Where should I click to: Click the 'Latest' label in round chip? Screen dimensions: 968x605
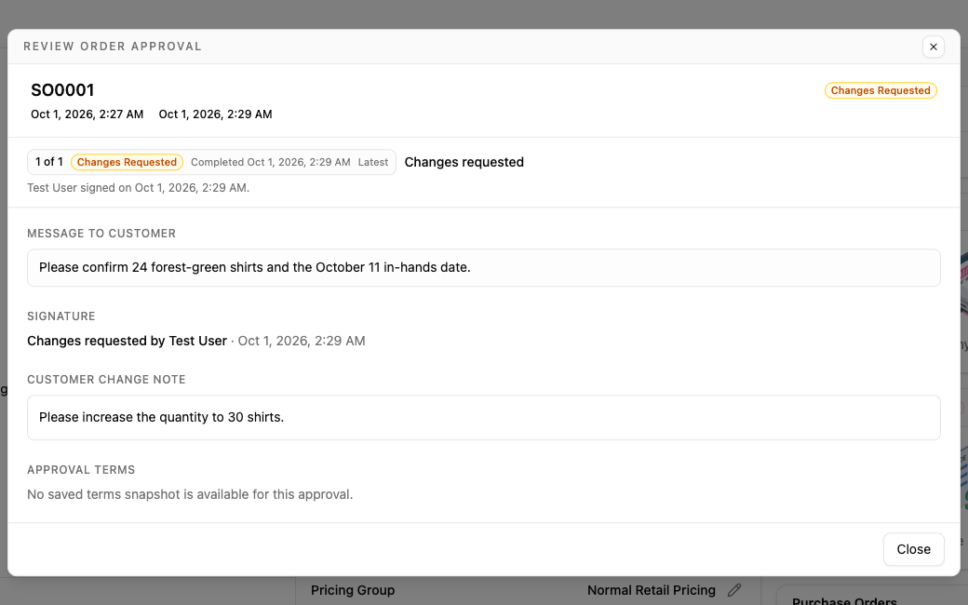373,162
